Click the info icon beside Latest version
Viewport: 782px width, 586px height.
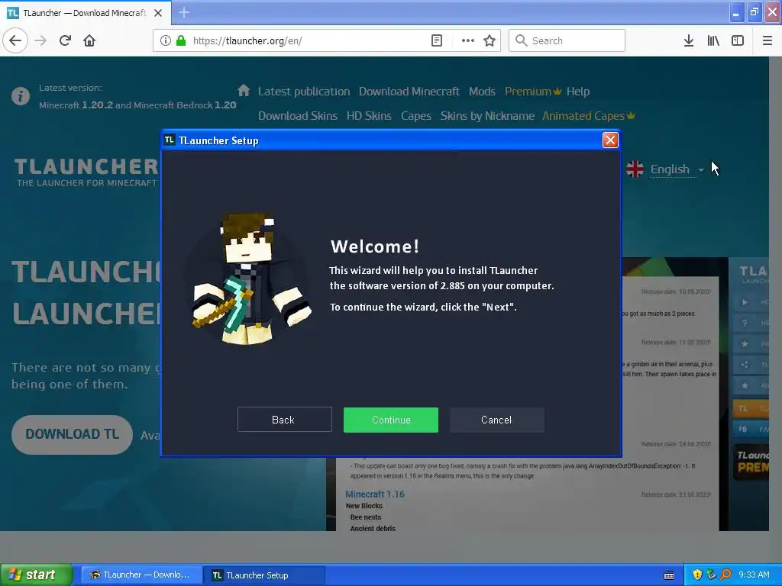pyautogui.click(x=21, y=95)
